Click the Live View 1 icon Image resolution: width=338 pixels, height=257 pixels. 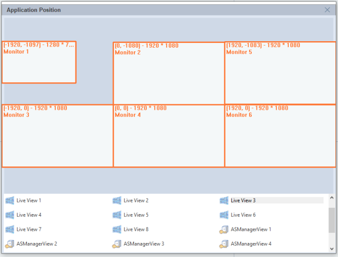[x=10, y=201]
